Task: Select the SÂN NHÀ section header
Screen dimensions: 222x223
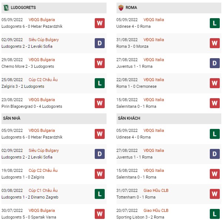Action: [x=54, y=119]
